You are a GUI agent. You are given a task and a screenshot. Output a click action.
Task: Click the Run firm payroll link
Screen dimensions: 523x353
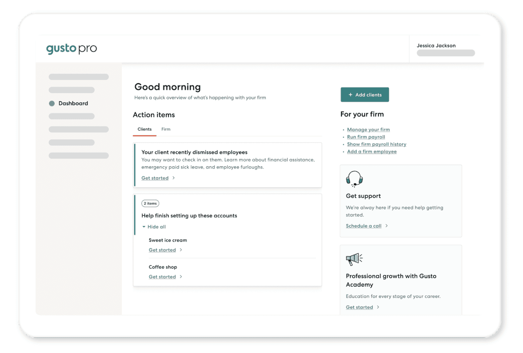coord(366,137)
